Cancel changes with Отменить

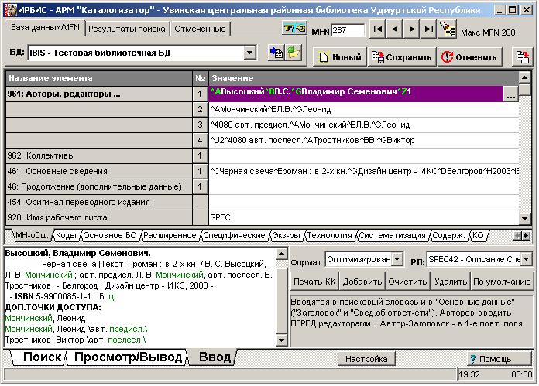pyautogui.click(x=469, y=57)
